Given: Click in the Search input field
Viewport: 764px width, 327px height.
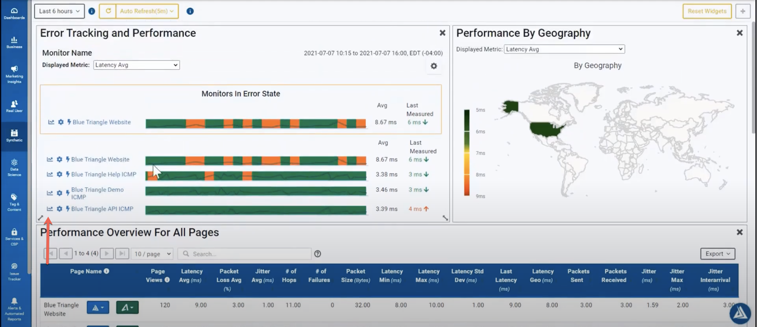Looking at the screenshot, I should 244,254.
